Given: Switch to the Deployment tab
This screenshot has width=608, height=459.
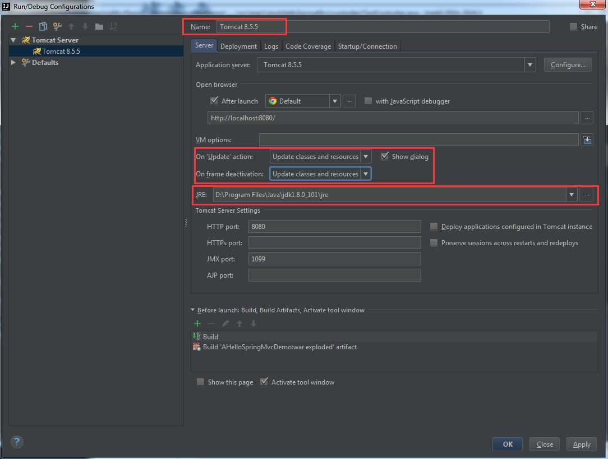Looking at the screenshot, I should pos(238,46).
